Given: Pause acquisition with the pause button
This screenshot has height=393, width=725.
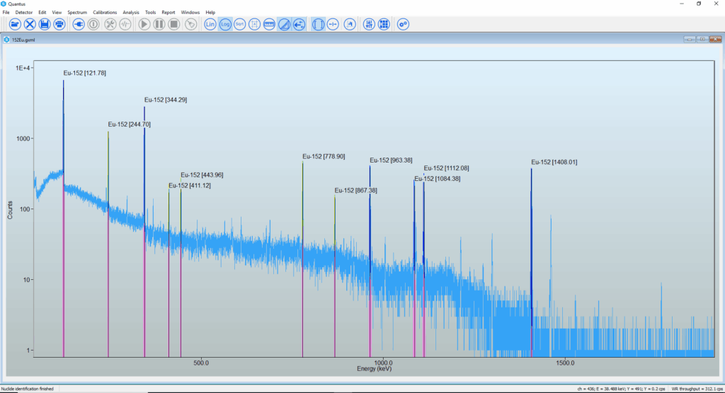Looking at the screenshot, I should [x=159, y=25].
